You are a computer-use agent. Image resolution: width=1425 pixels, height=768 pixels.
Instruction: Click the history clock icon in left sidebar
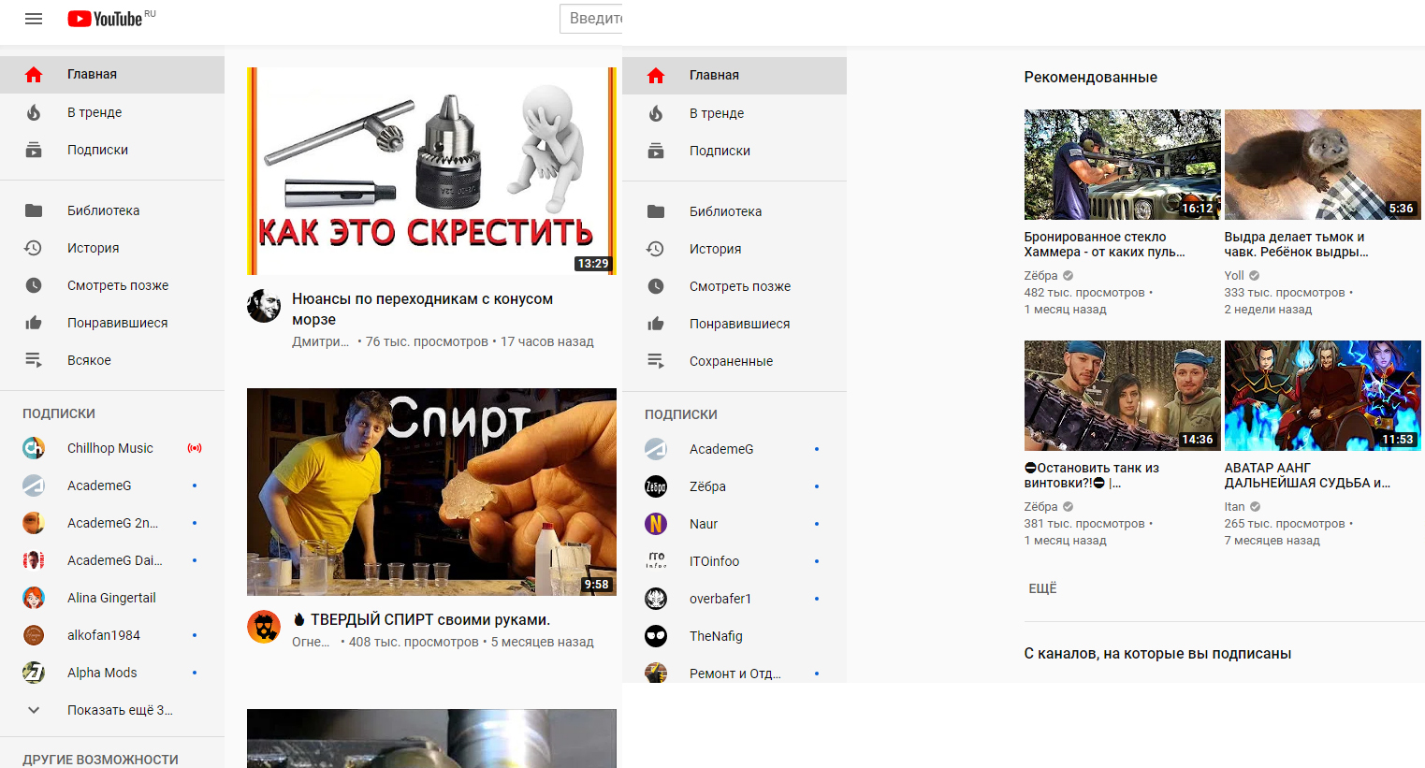tap(34, 248)
